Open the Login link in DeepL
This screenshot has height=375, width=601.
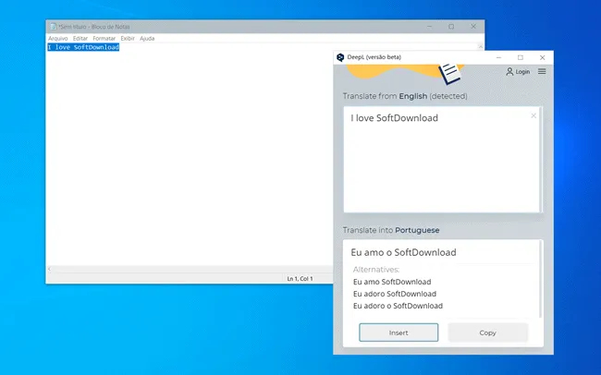pyautogui.click(x=522, y=72)
